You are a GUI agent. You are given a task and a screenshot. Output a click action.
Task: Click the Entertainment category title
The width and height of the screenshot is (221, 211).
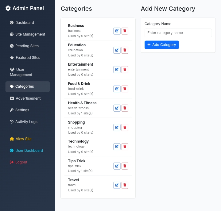pyautogui.click(x=80, y=64)
